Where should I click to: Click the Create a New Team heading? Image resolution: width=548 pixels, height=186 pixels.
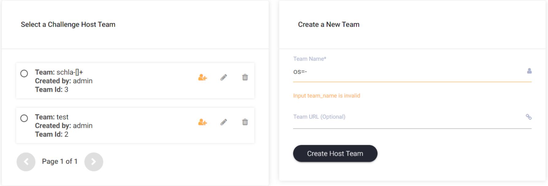coord(328,24)
